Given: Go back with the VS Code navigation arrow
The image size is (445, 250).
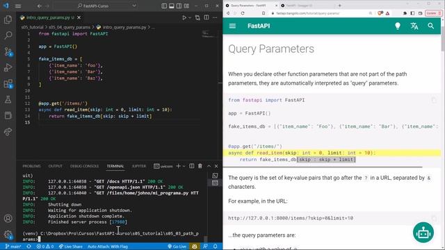Looking at the screenshot, I should (x=40, y=6).
